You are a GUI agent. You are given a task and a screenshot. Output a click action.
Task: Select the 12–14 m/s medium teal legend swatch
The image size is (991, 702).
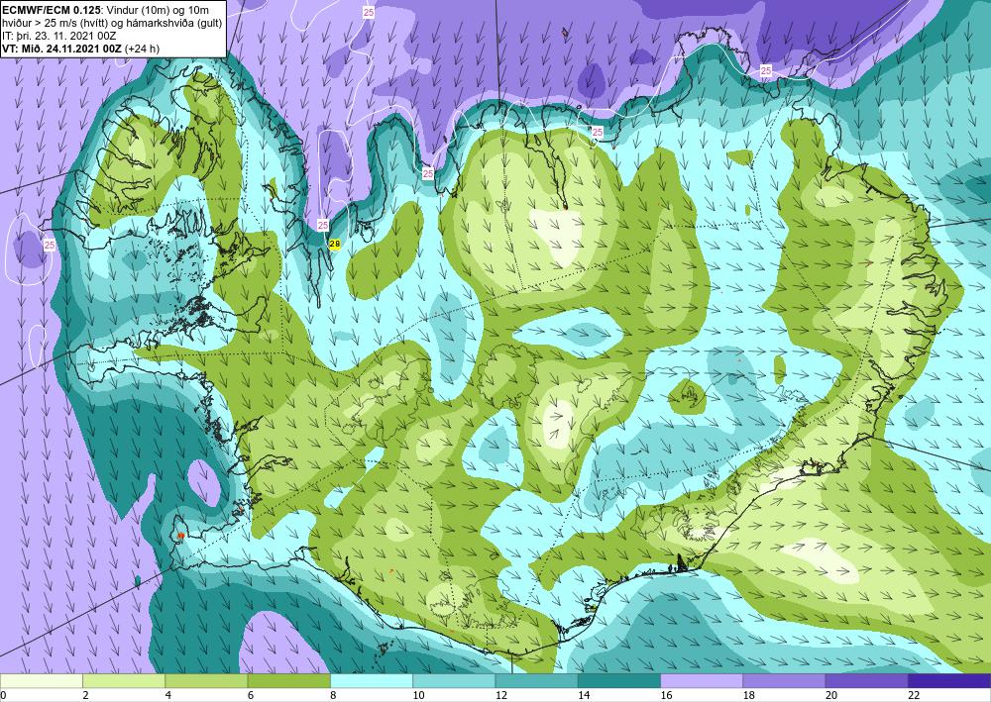(536, 681)
